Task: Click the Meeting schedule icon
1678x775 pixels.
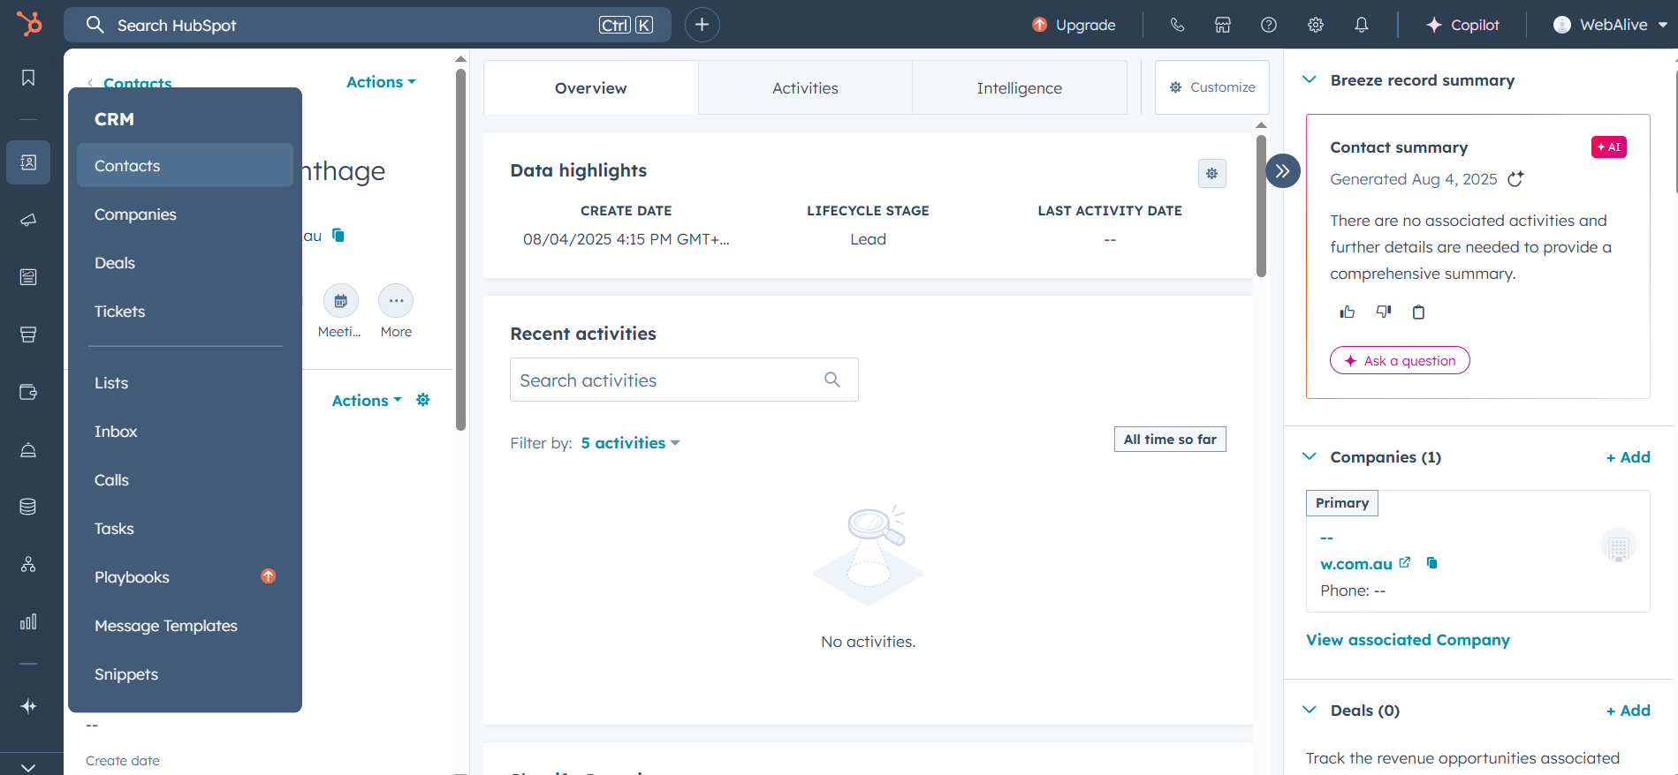Action: (x=341, y=301)
